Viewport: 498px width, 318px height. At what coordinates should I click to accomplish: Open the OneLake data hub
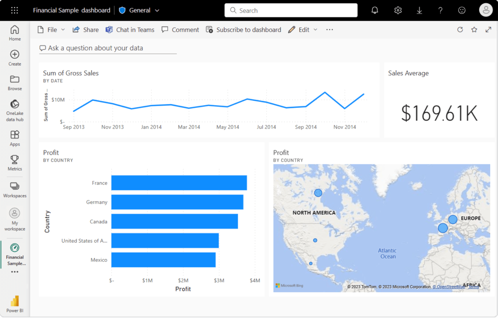pos(15,110)
